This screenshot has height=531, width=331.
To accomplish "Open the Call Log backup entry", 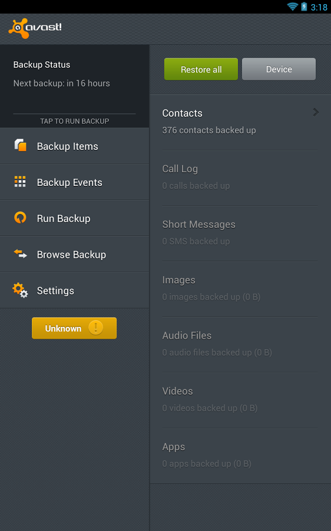I will 240,178.
